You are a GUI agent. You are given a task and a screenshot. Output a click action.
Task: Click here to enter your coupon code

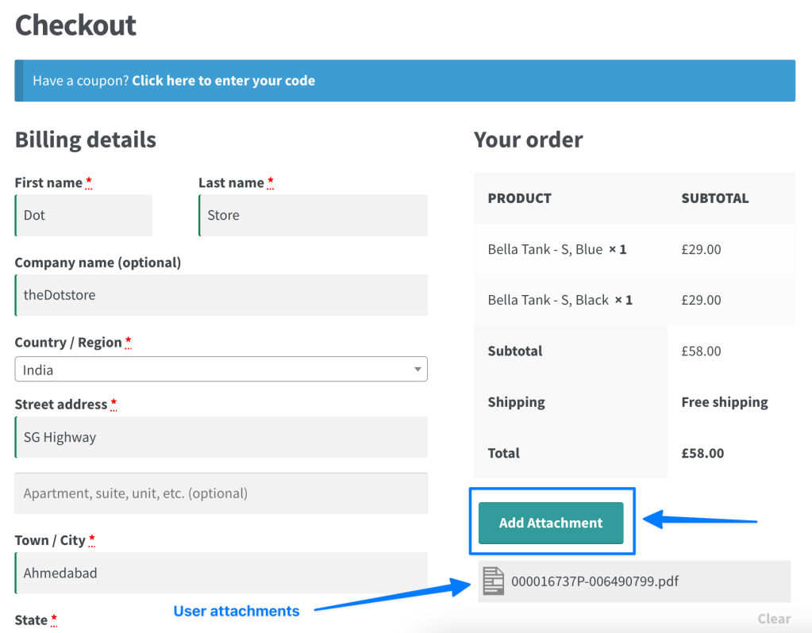tap(223, 81)
